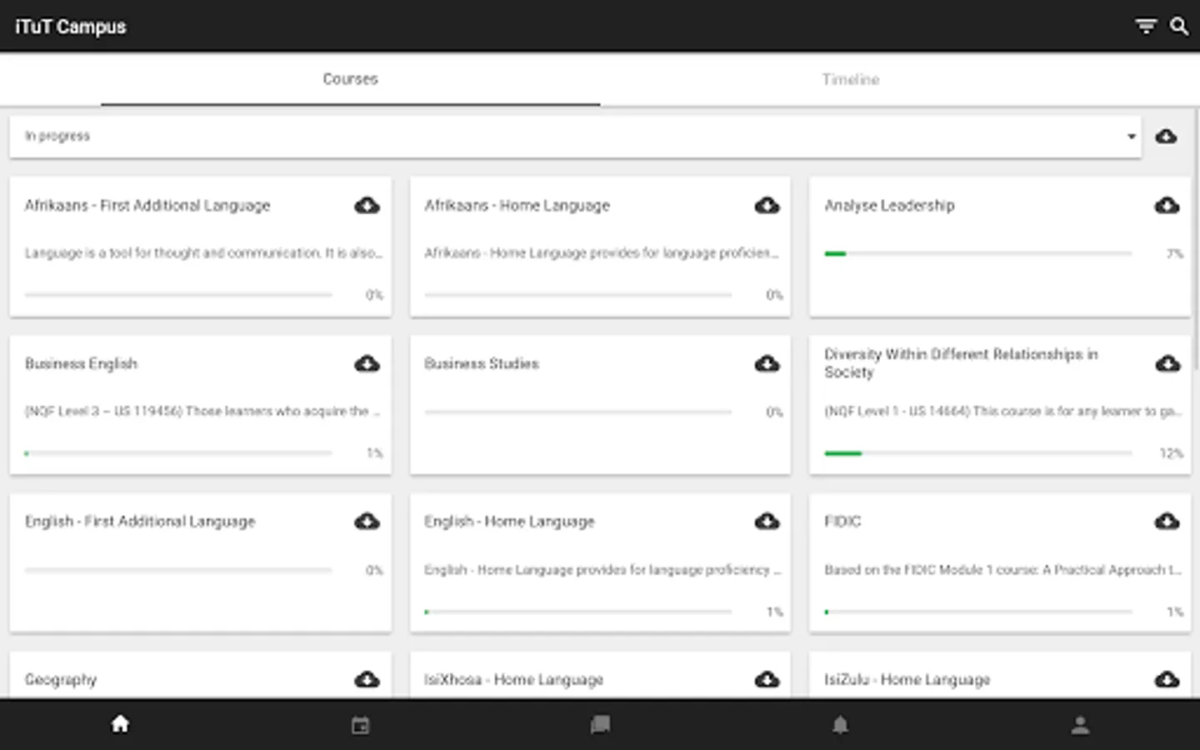Open the user profile in bottom navigation
This screenshot has height=750, width=1200.
[x=1080, y=725]
